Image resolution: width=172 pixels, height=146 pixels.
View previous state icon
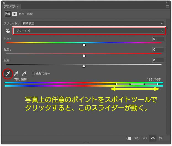tap(137, 138)
